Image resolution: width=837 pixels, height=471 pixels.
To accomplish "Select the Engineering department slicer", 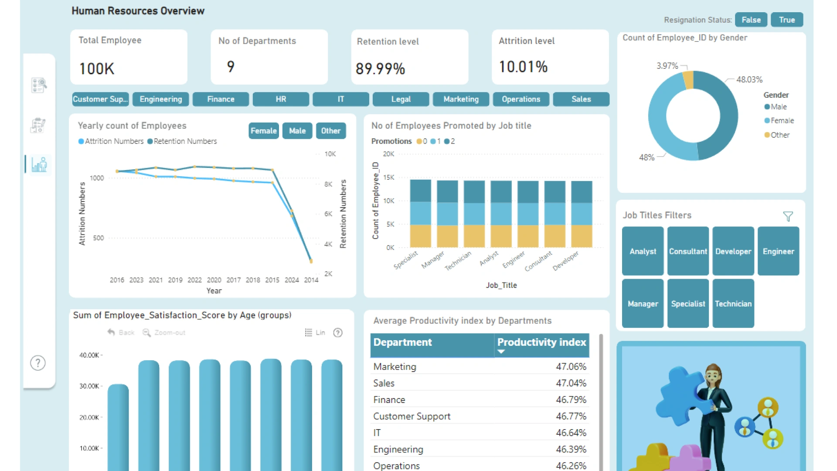I will (161, 99).
